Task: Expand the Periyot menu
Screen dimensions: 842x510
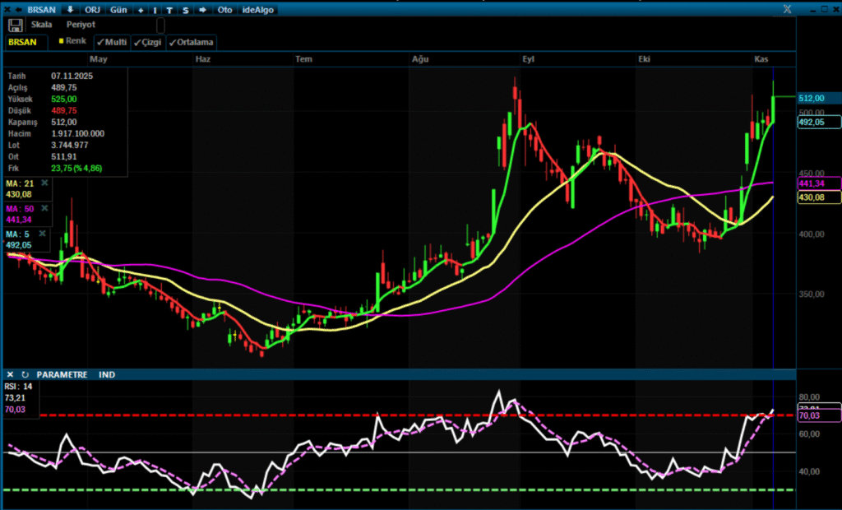Action: click(81, 25)
